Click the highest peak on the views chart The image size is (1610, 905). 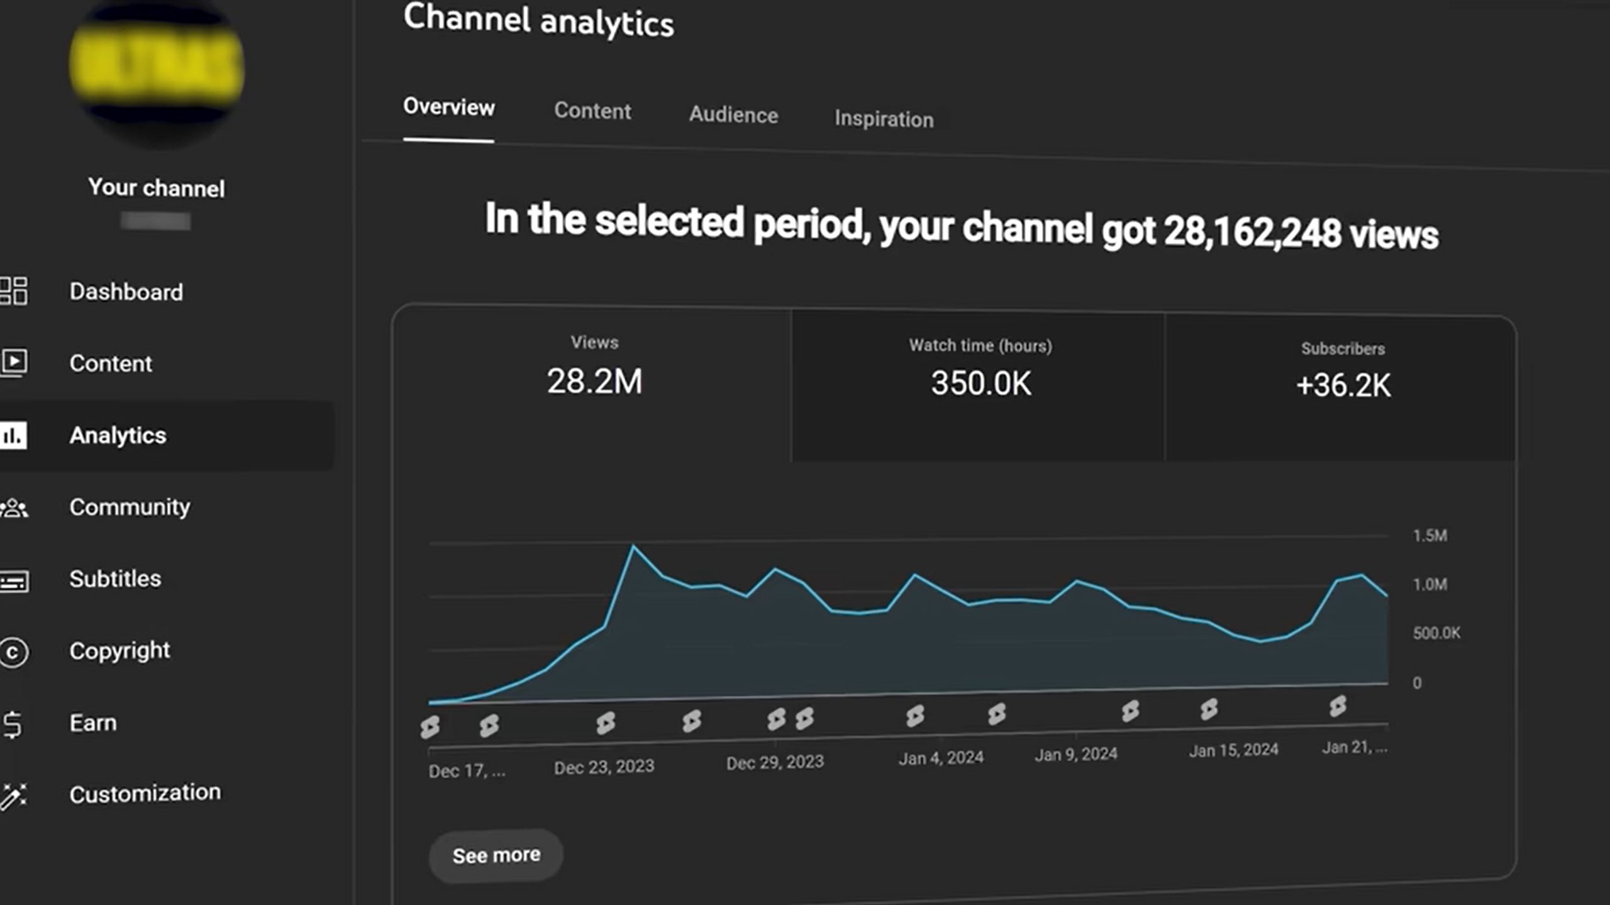tap(633, 547)
